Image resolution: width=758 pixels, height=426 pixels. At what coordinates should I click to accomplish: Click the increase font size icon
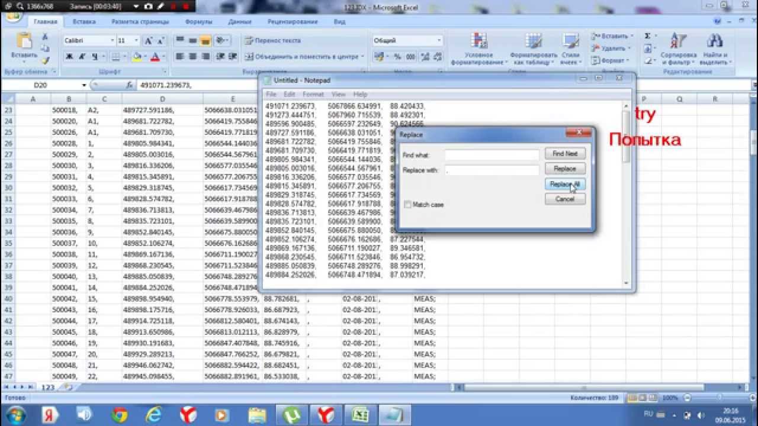[148, 41]
